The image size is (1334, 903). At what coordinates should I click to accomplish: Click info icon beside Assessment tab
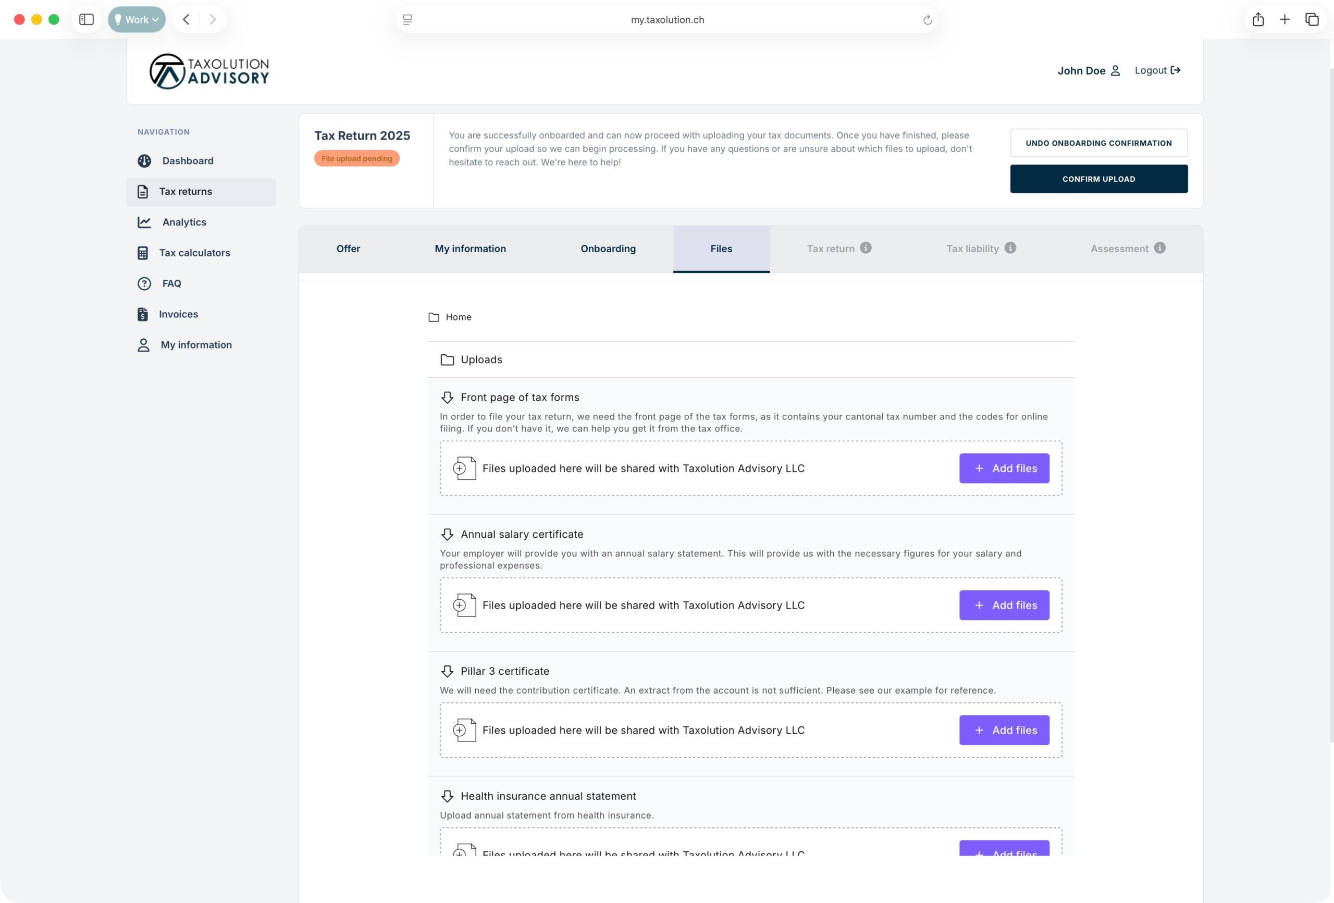tap(1159, 248)
